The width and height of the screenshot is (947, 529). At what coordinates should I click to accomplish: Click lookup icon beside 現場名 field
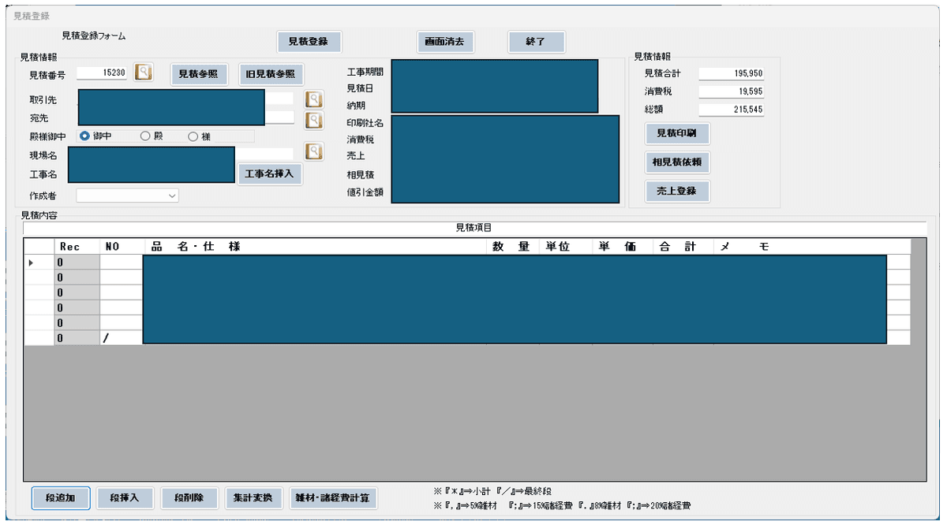(314, 151)
